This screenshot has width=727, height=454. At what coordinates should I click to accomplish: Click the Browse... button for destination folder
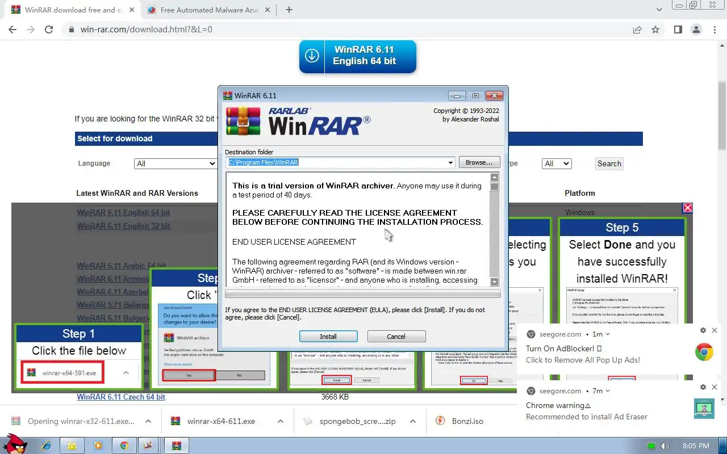click(479, 162)
